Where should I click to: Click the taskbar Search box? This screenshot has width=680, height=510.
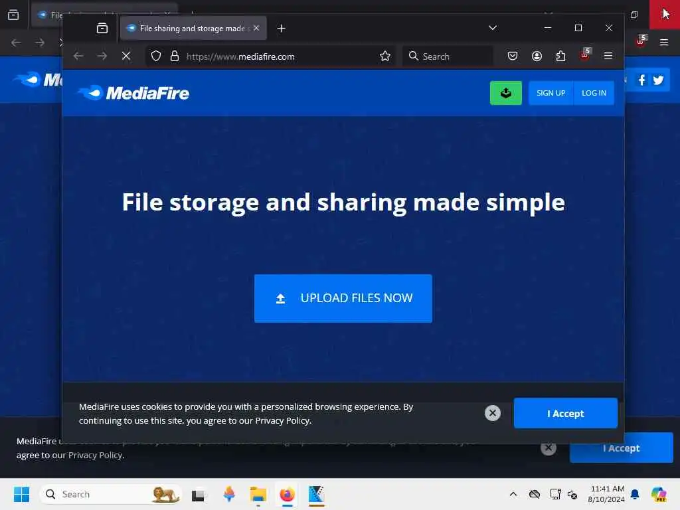click(111, 494)
